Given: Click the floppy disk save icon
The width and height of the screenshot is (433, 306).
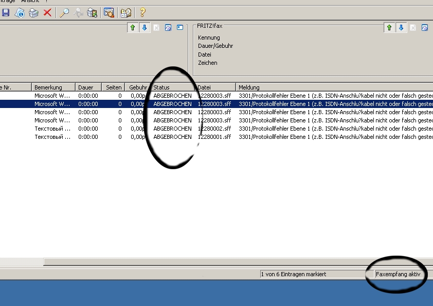Looking at the screenshot, I should pyautogui.click(x=5, y=12).
